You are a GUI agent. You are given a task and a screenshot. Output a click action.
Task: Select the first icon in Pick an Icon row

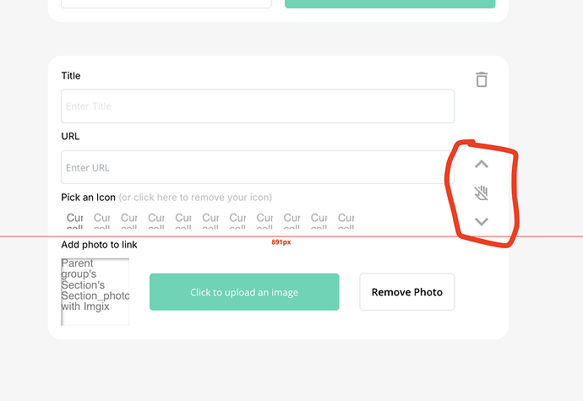(74, 220)
